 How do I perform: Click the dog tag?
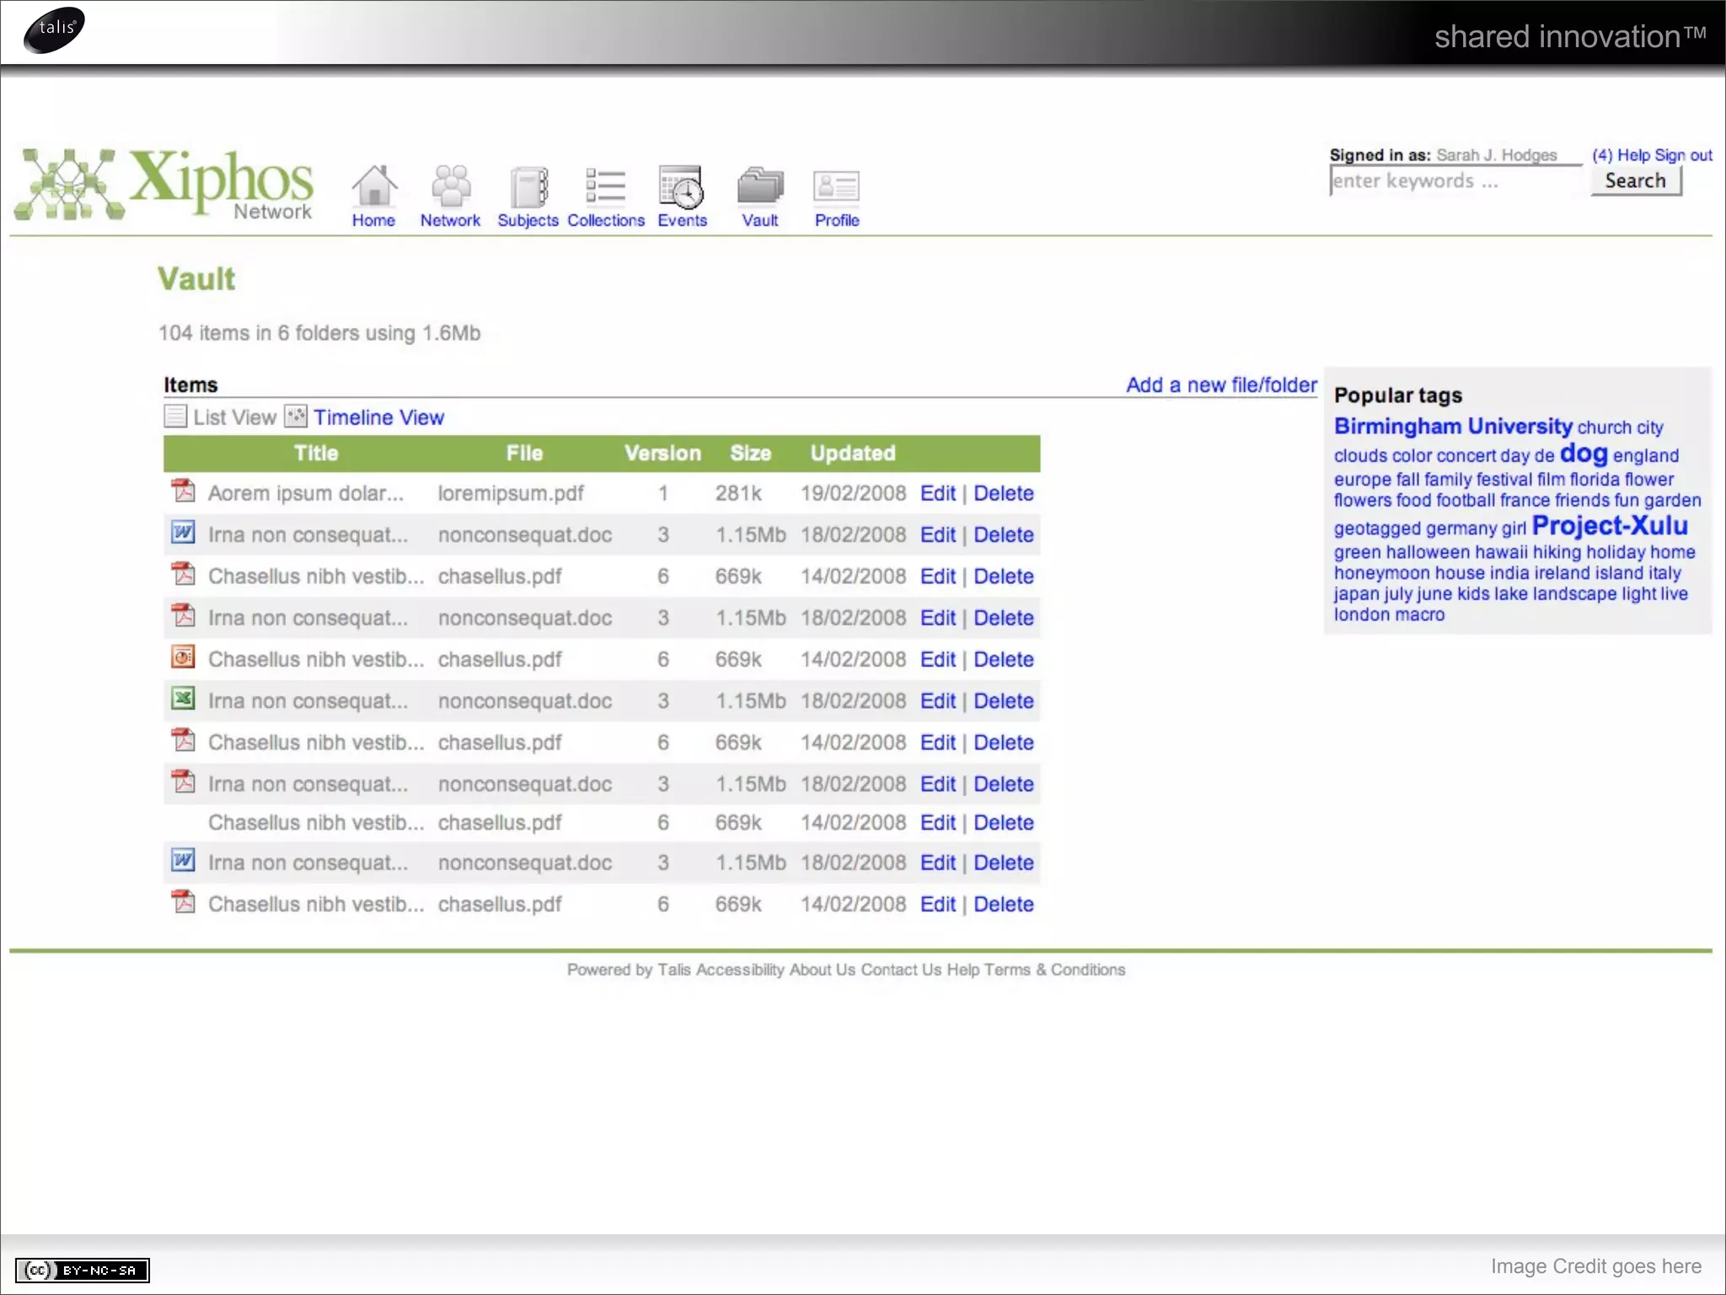click(1584, 453)
